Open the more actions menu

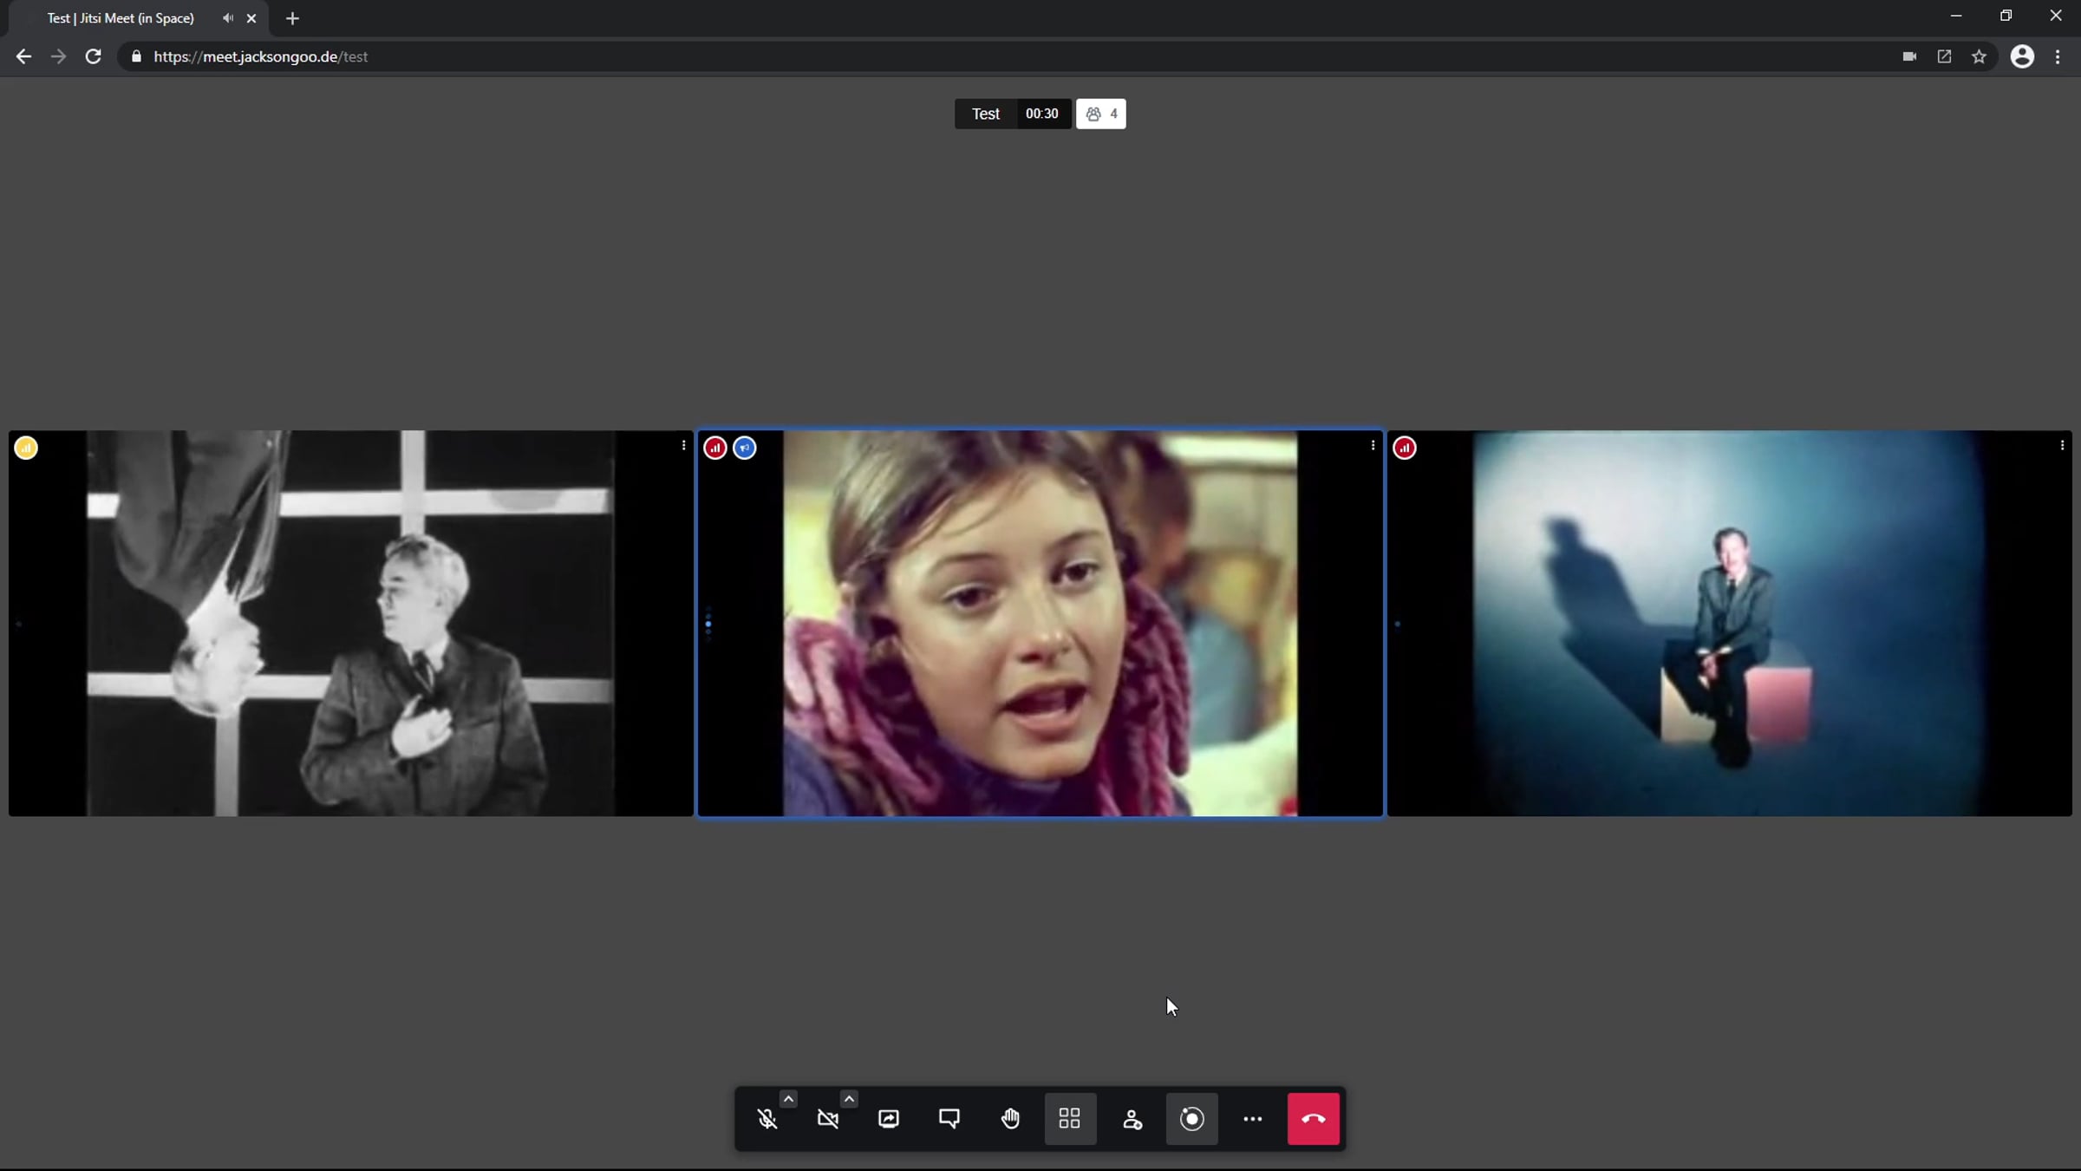1253,1119
